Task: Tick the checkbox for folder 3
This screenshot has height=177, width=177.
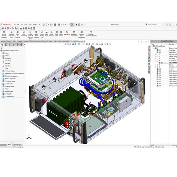Action: 157,59
